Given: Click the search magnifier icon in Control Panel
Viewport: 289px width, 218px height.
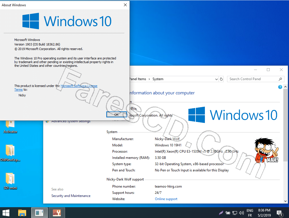Looking at the screenshot, I should (x=280, y=79).
